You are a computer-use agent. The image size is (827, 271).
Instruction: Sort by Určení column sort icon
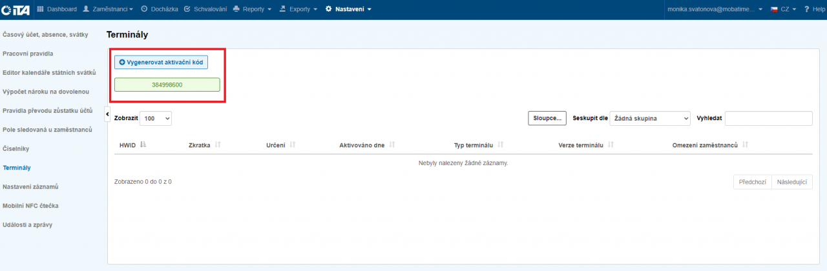[x=293, y=145]
